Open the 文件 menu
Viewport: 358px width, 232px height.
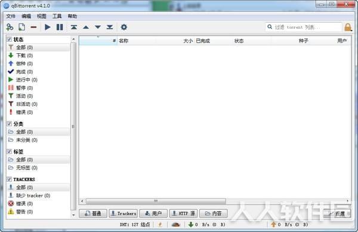11,16
